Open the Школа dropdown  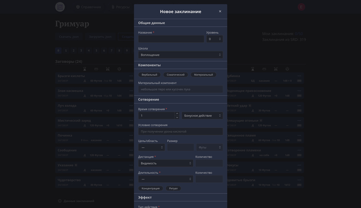coord(180,55)
